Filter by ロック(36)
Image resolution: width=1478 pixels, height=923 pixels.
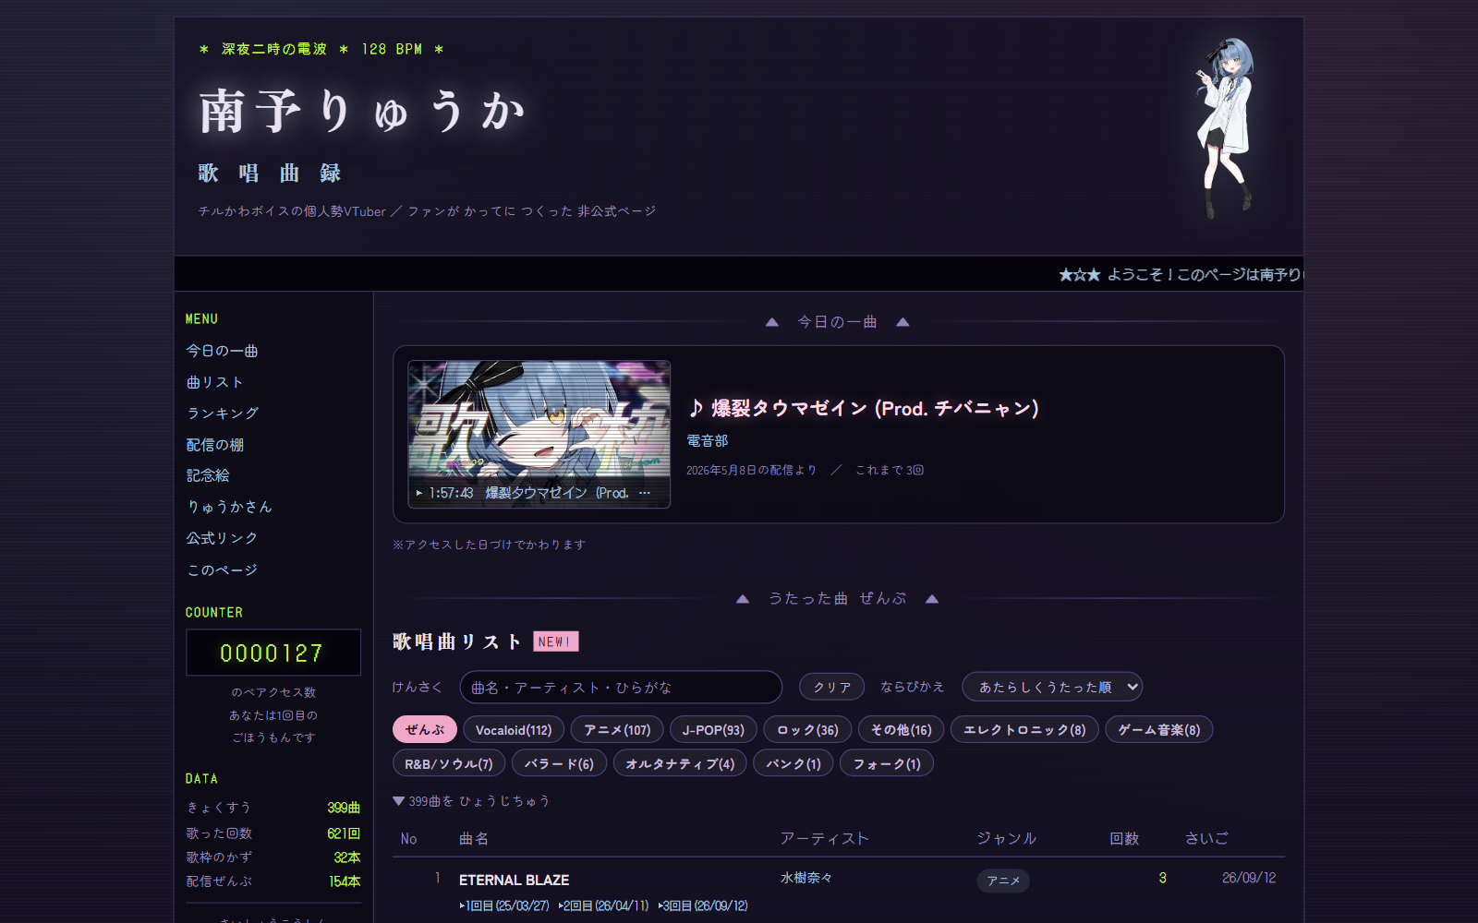(x=807, y=729)
